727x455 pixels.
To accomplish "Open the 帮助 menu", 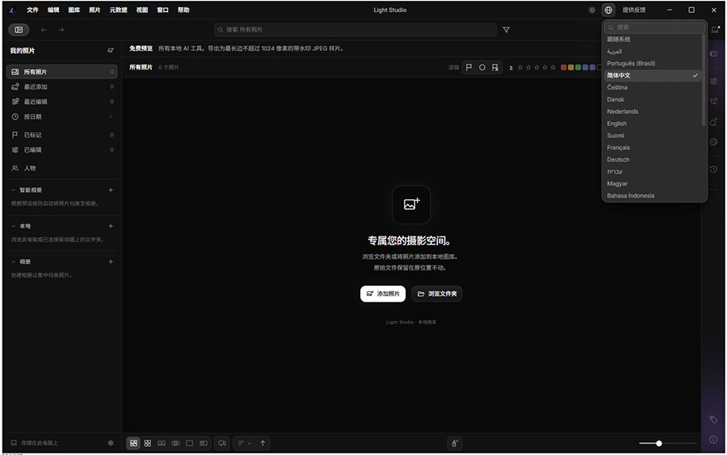I will (x=183, y=10).
